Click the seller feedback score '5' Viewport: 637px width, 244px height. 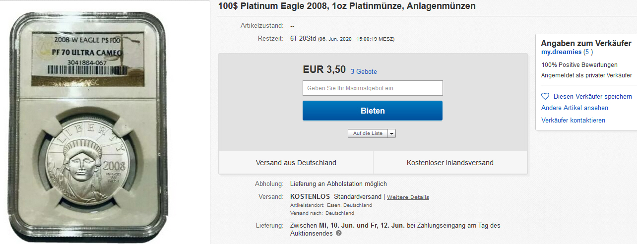[x=587, y=52]
